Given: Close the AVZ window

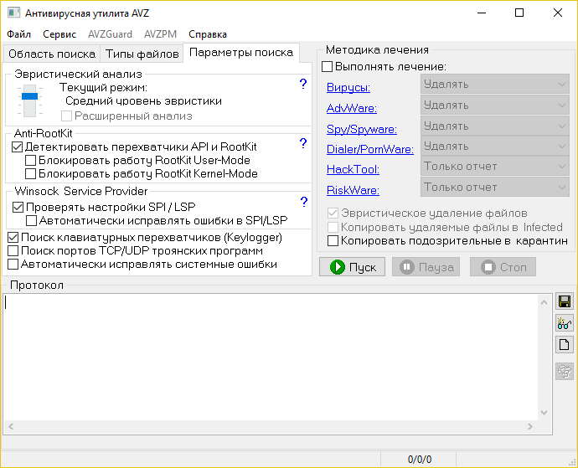Looking at the screenshot, I should click(558, 13).
